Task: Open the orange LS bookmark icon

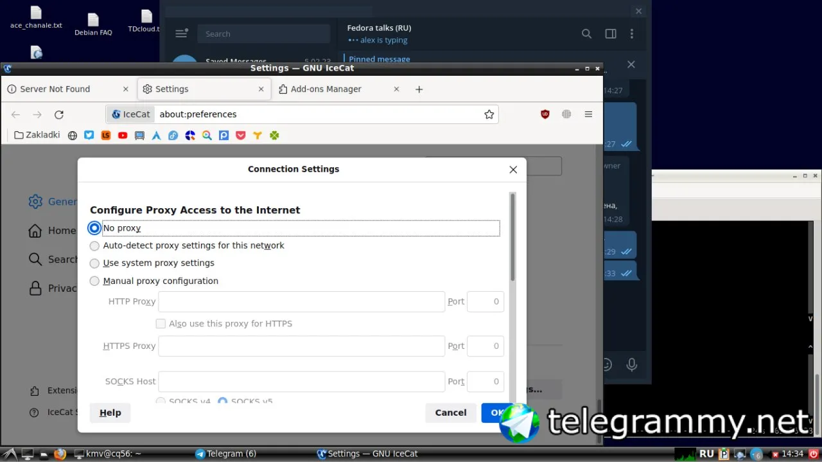Action: coord(106,135)
